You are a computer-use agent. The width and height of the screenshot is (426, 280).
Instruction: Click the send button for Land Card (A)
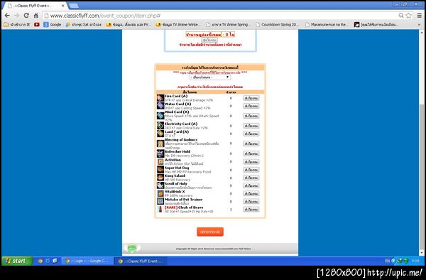pos(251,134)
